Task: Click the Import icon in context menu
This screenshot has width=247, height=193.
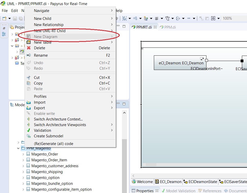Action: pos(29,102)
